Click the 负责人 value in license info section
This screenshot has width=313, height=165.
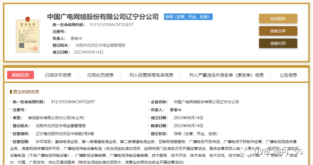(176, 110)
